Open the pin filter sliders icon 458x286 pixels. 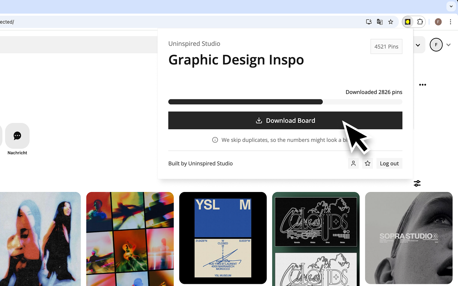point(417,183)
